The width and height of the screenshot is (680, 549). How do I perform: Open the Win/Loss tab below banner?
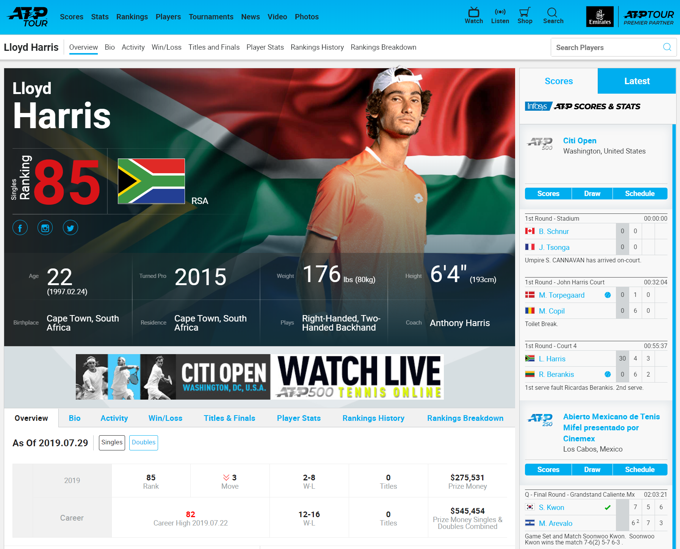tap(165, 418)
